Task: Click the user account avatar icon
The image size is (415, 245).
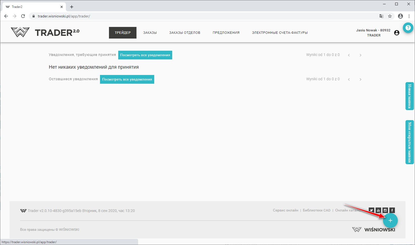Action: click(396, 33)
